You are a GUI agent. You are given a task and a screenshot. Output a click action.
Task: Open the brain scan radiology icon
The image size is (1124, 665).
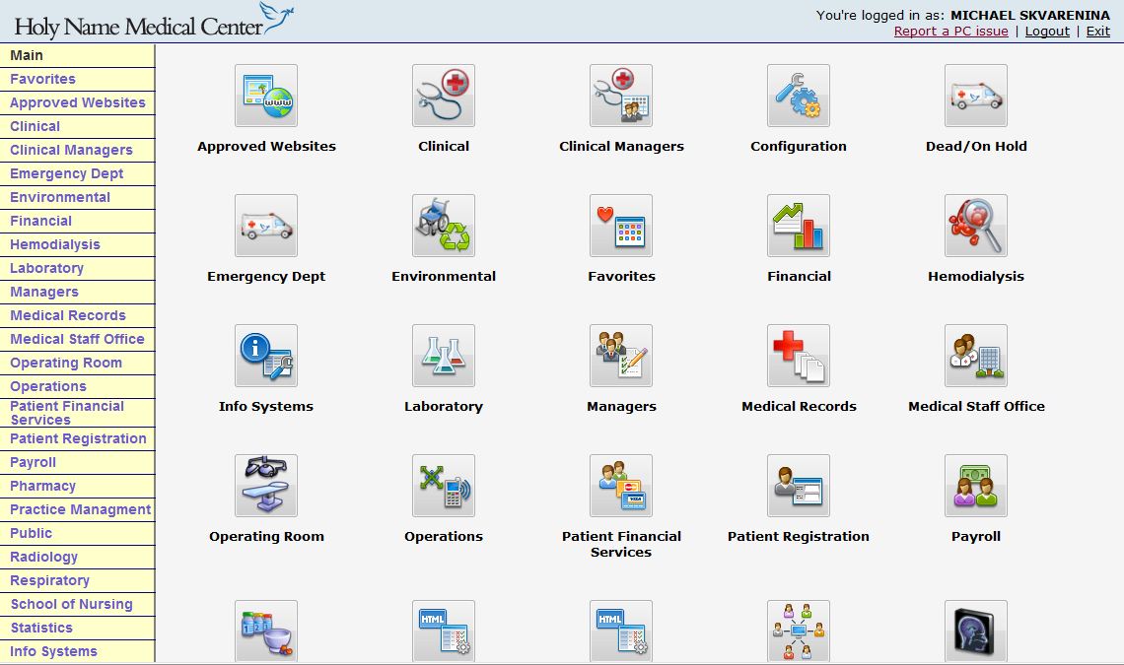(x=976, y=632)
